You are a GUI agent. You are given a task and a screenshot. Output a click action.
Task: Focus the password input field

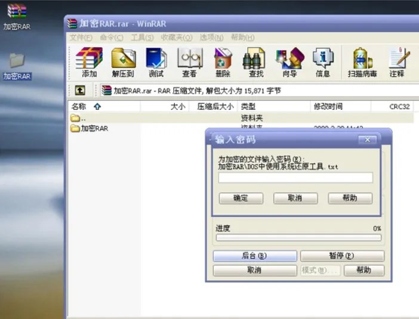(x=295, y=178)
